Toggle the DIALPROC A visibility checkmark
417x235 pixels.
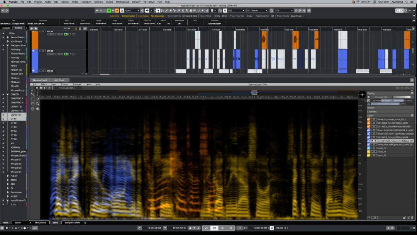tap(3, 98)
